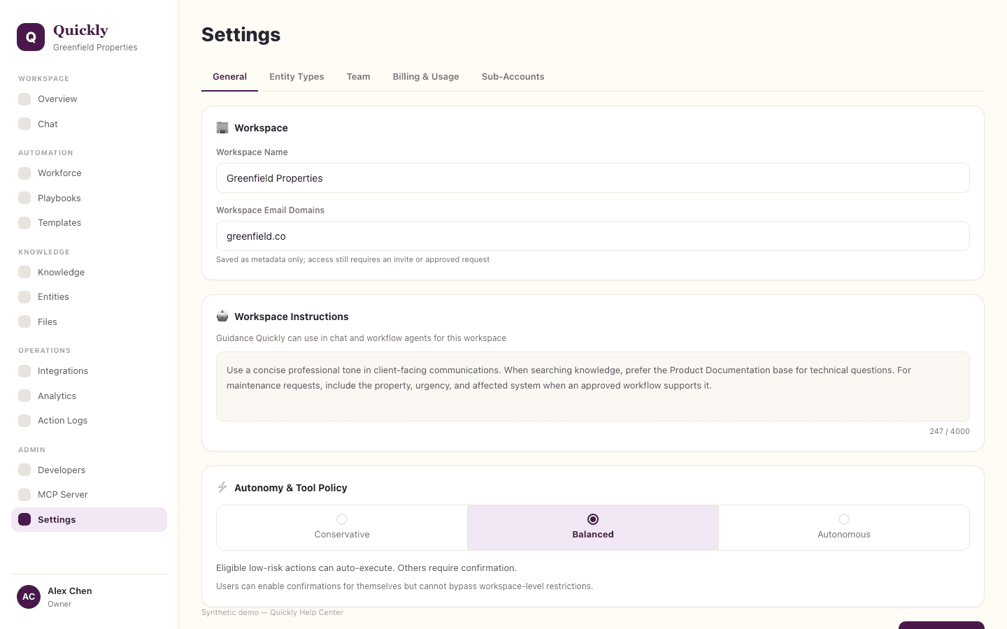Open Chat from the sidebar
Image resolution: width=1007 pixels, height=629 pixels.
tap(89, 124)
